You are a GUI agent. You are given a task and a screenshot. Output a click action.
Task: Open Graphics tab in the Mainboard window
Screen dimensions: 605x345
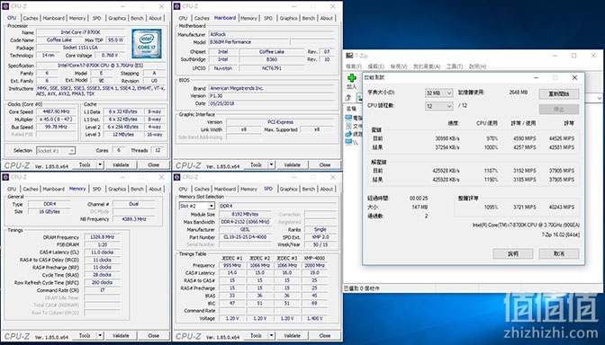coord(288,18)
